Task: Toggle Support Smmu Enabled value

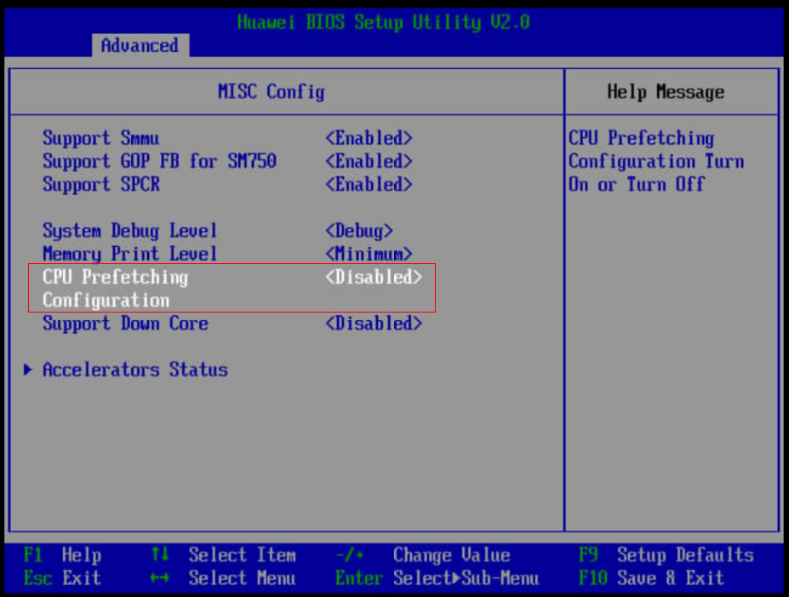Action: tap(369, 138)
